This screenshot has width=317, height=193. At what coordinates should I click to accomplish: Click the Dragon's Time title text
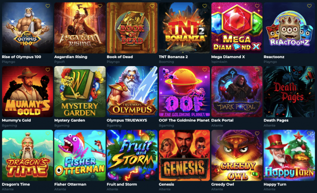tap(16, 184)
